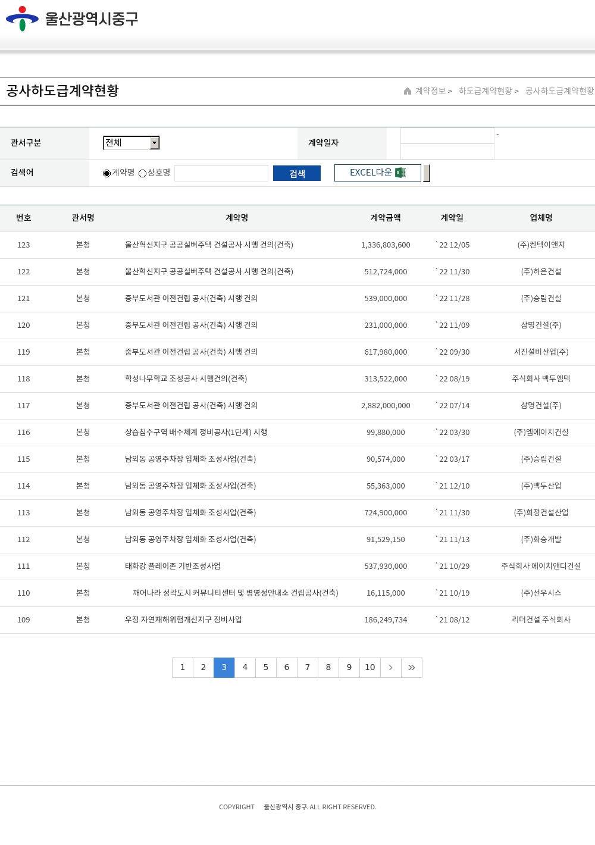Go to page 1 in pagination

183,668
